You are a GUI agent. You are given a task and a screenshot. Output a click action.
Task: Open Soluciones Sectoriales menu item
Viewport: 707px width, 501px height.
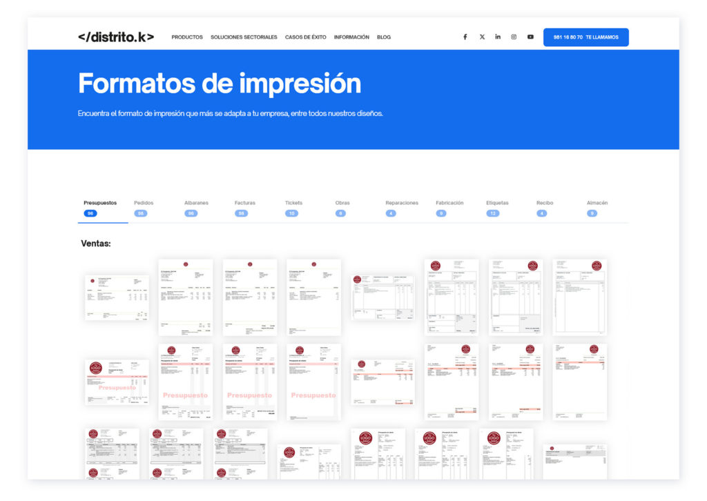pos(244,37)
